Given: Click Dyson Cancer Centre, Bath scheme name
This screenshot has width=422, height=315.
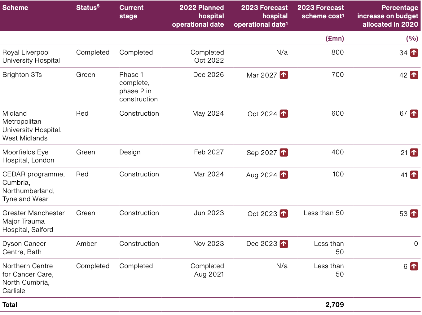Looking at the screenshot, I should pyautogui.click(x=24, y=248).
